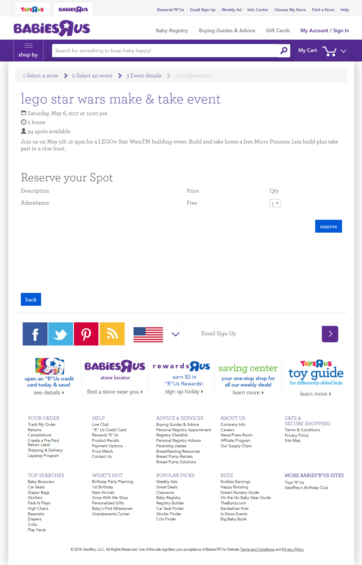Screen dimensions: 362x565
Task: Open the Site Map link
Action: (x=293, y=440)
